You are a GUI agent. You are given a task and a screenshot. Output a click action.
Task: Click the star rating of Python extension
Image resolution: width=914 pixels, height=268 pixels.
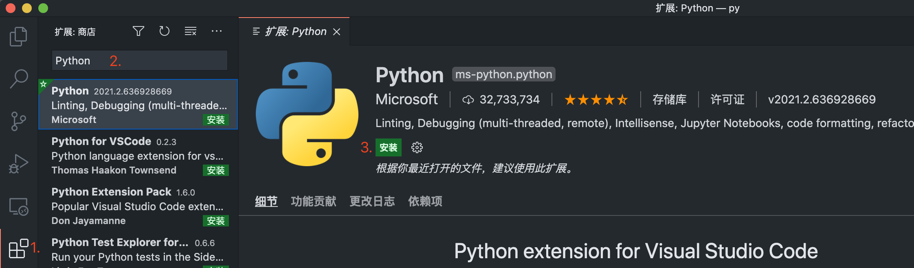tap(596, 100)
